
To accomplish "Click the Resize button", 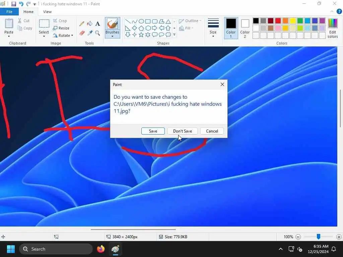I will [x=61, y=28].
